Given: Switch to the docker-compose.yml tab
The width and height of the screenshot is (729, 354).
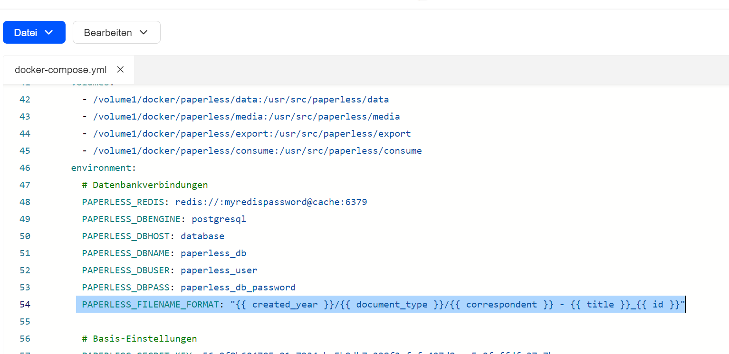Looking at the screenshot, I should [60, 70].
